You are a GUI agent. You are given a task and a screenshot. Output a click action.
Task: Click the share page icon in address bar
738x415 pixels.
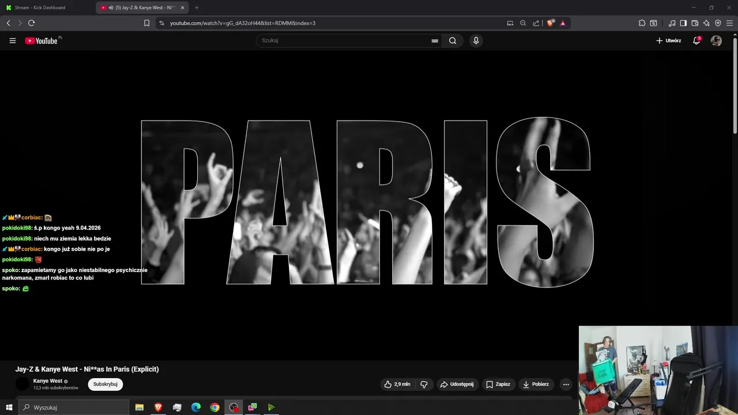(536, 23)
